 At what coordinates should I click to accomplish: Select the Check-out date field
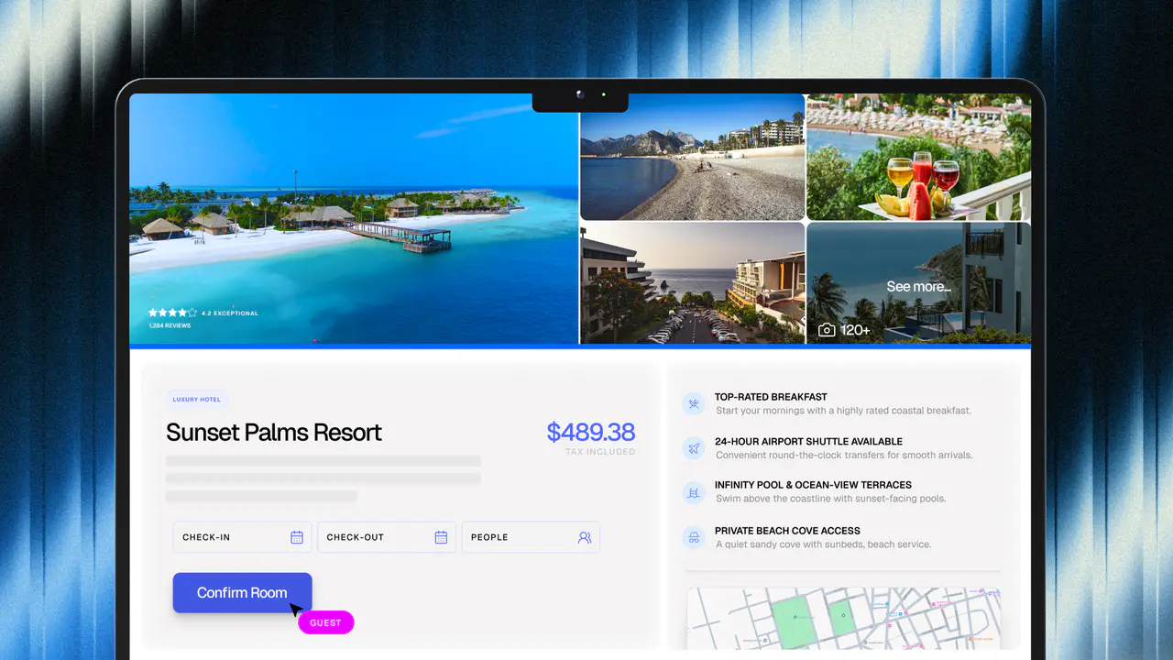click(387, 537)
